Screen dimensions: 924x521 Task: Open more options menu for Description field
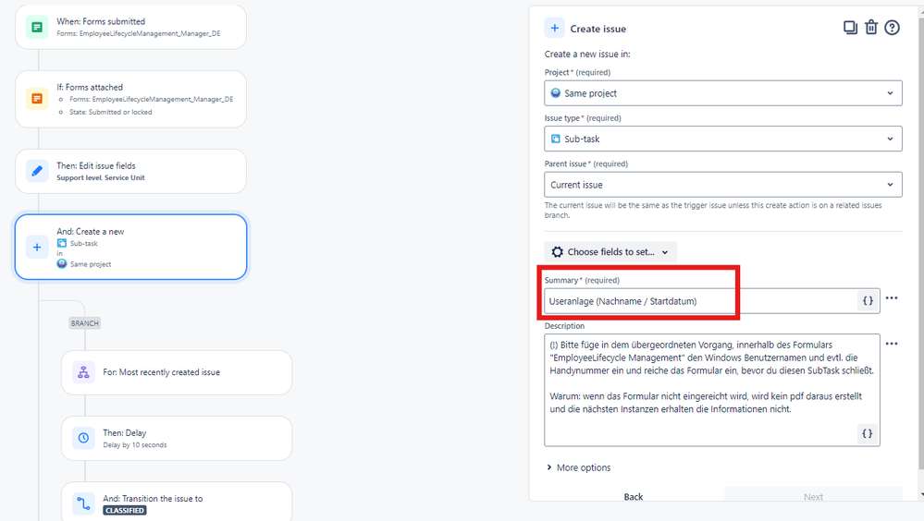892,344
